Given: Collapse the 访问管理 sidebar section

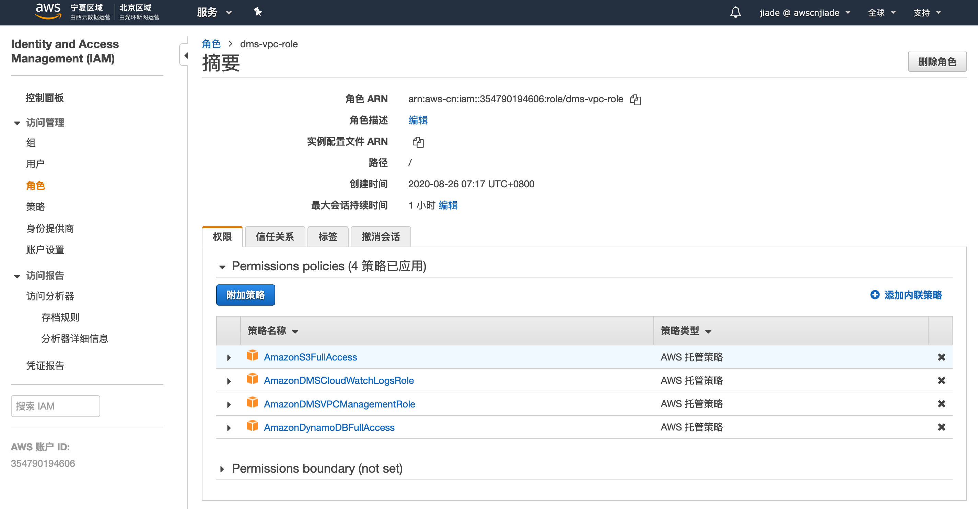Looking at the screenshot, I should (x=17, y=122).
